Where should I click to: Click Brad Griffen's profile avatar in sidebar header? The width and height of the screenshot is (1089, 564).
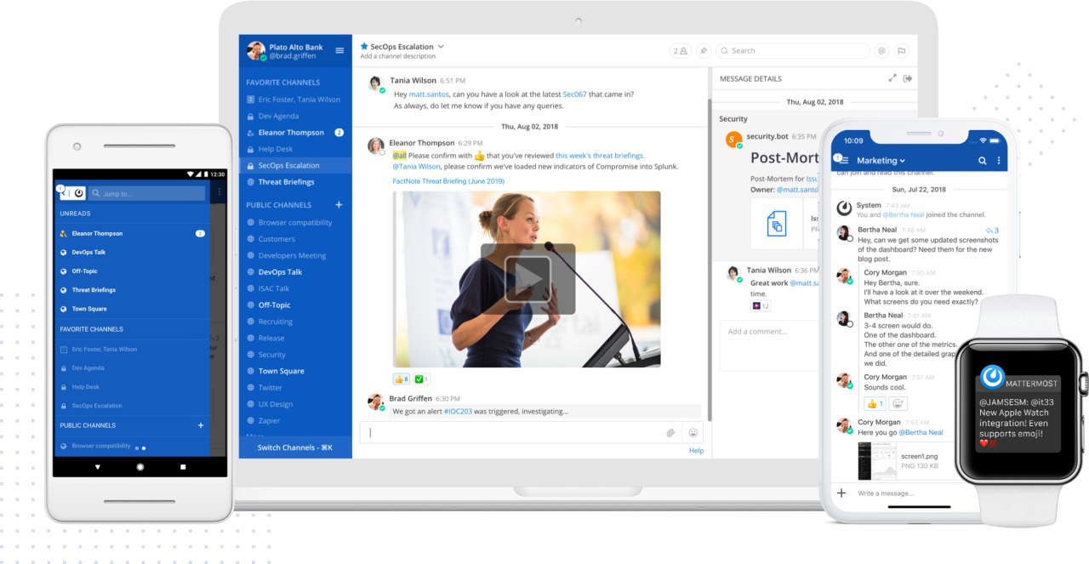click(256, 51)
